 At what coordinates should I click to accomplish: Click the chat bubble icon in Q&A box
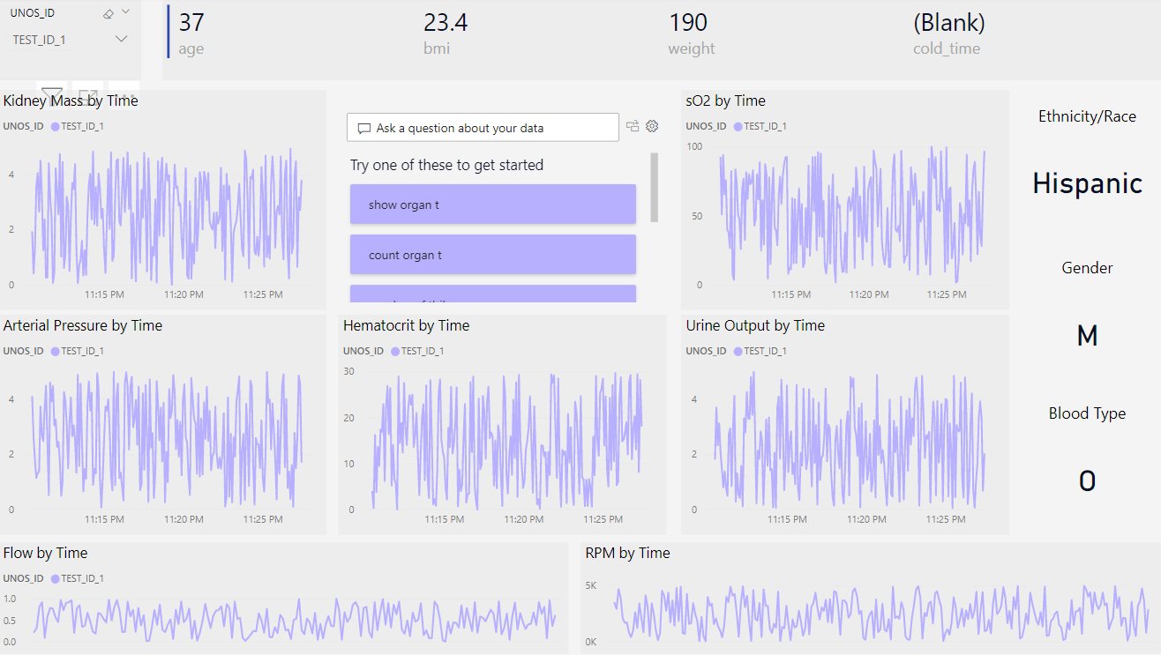[x=363, y=129]
